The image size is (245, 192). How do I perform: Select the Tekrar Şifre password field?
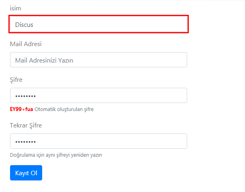click(x=98, y=141)
